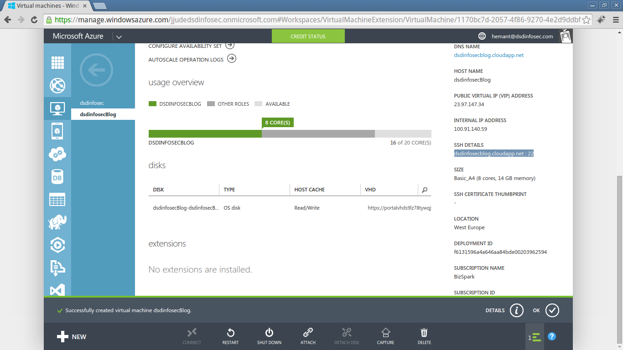The height and width of the screenshot is (350, 623).
Task: Sort by VHD column header
Action: pyautogui.click(x=389, y=190)
